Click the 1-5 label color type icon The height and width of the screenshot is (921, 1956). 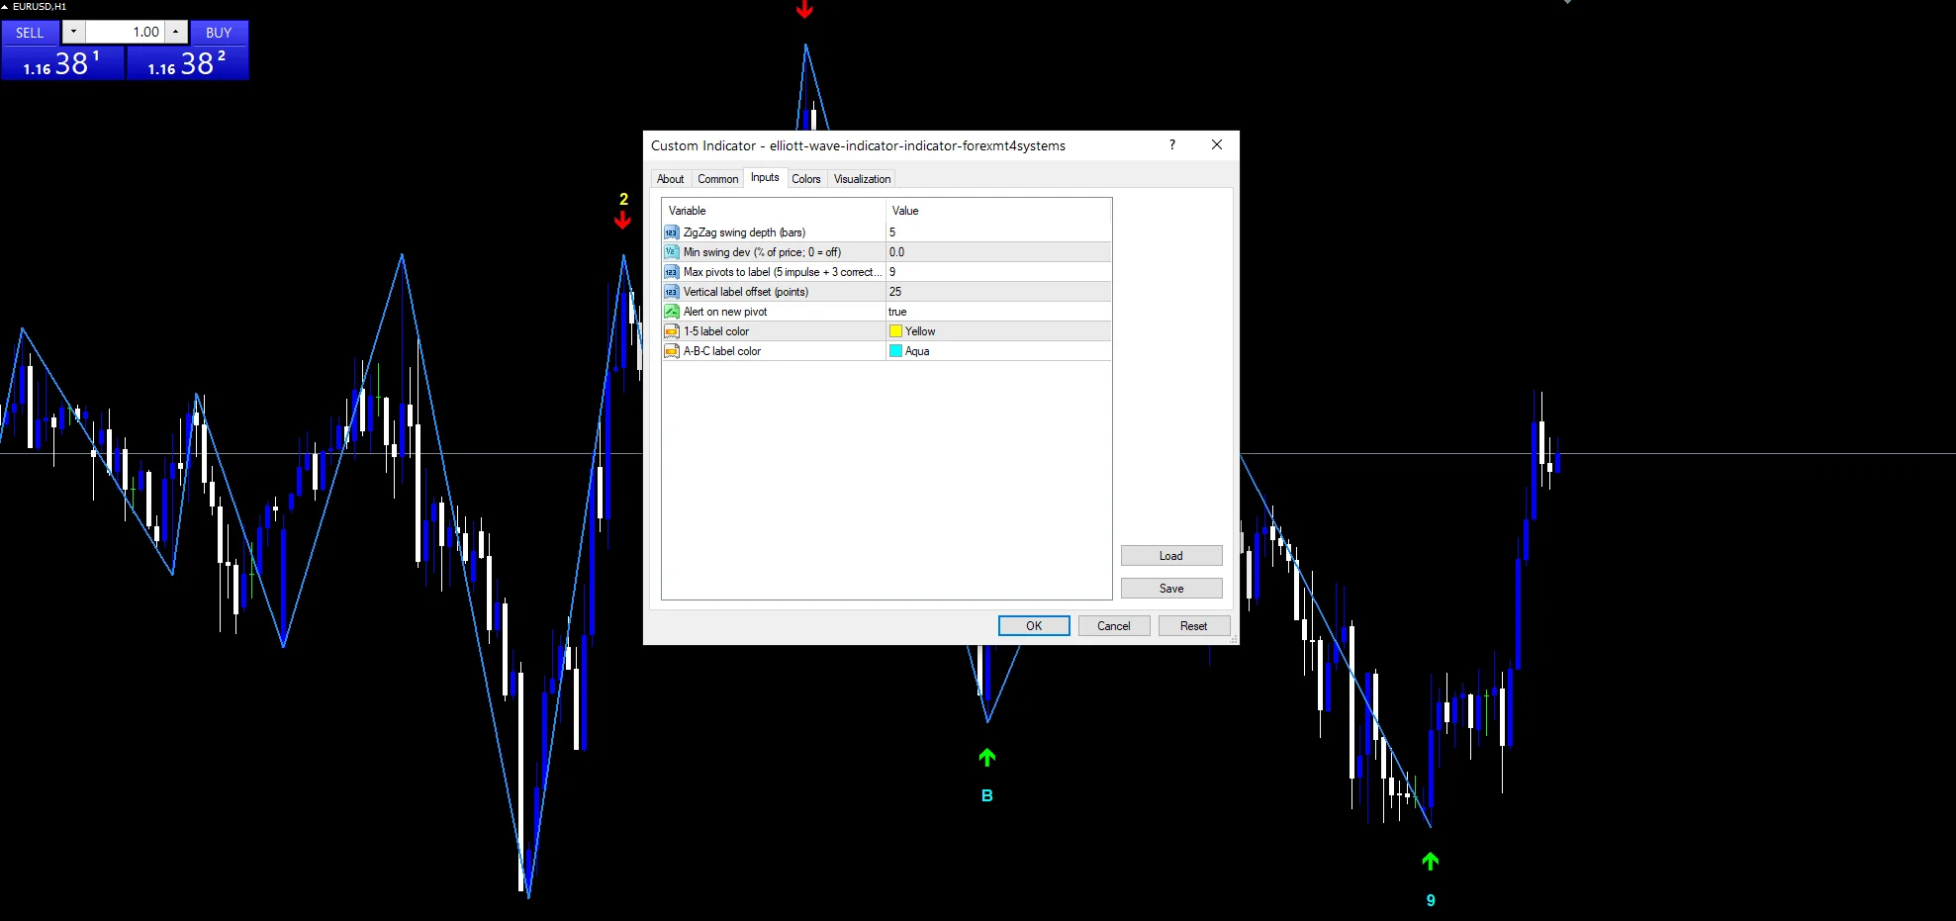pos(672,331)
